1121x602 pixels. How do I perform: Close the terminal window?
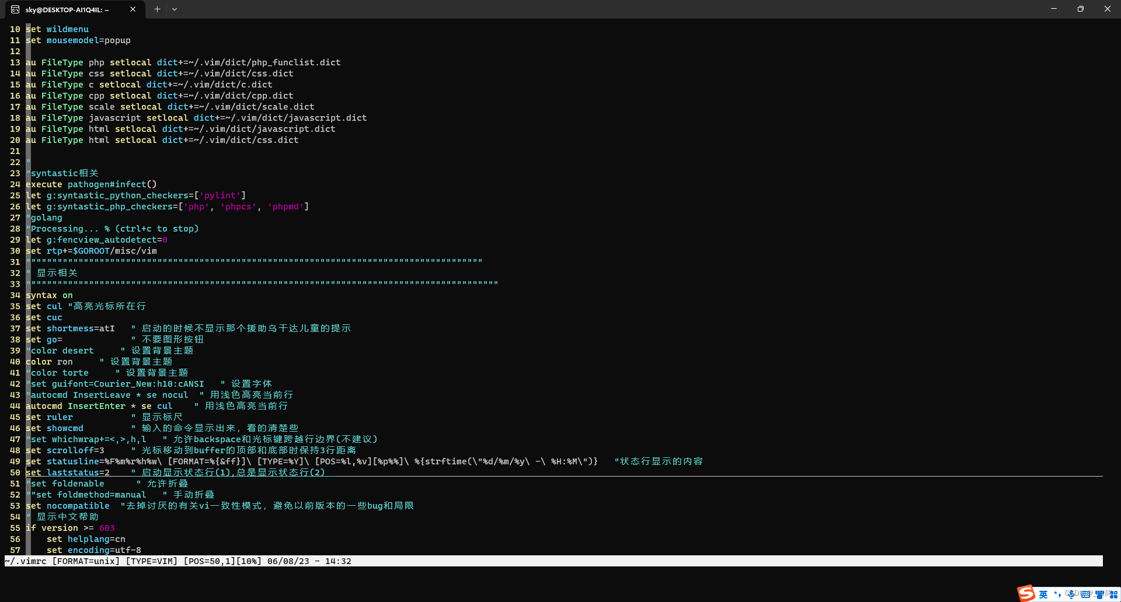1108,9
